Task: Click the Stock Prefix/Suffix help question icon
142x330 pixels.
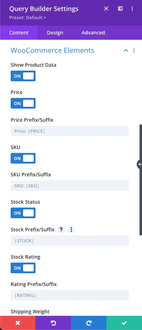Action: click(x=61, y=230)
